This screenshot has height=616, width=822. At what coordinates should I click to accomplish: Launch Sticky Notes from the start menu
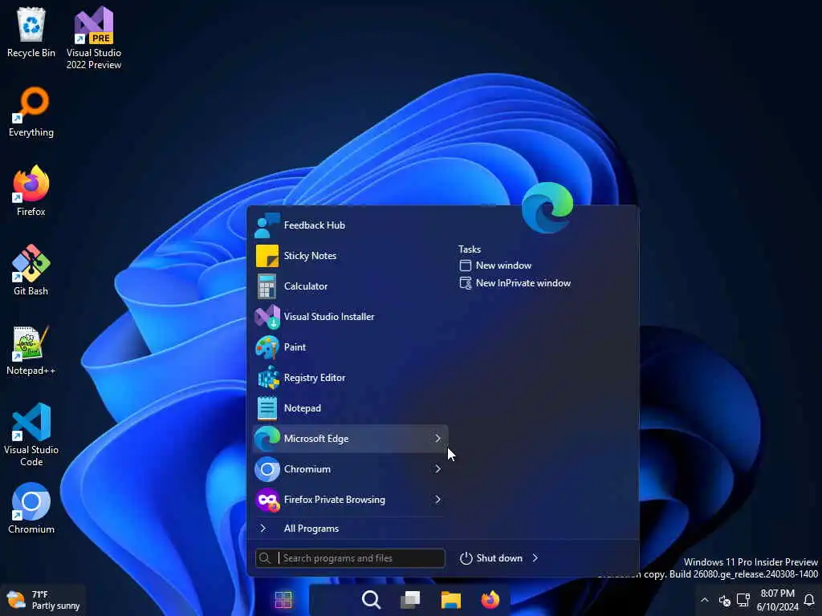350,256
